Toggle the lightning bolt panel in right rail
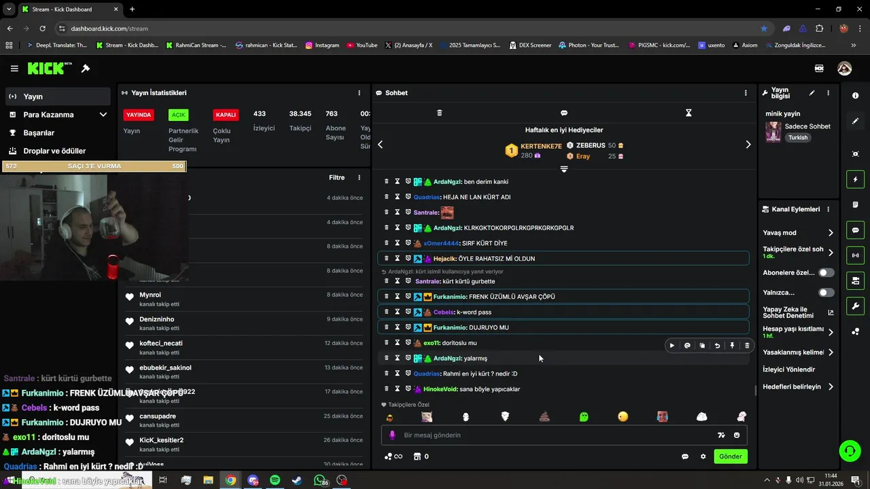The width and height of the screenshot is (870, 489). coord(855,179)
